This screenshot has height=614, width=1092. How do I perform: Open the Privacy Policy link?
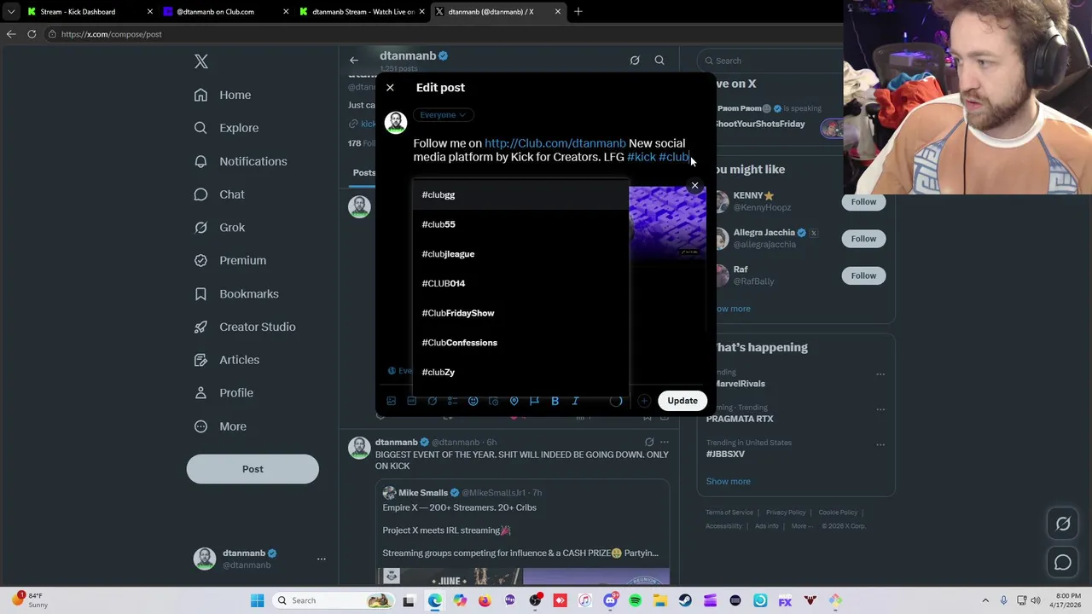(786, 513)
